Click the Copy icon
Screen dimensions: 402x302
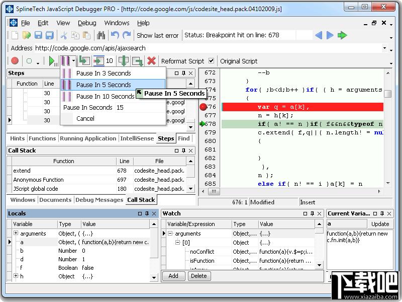(75, 35)
